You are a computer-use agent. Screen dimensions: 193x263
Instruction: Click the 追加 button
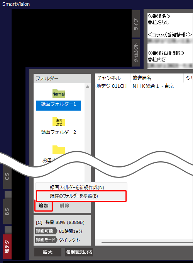pos(44,206)
